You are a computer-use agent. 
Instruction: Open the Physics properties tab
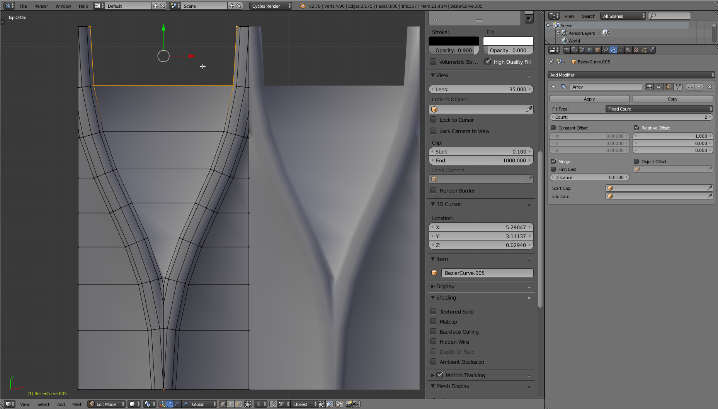point(652,50)
